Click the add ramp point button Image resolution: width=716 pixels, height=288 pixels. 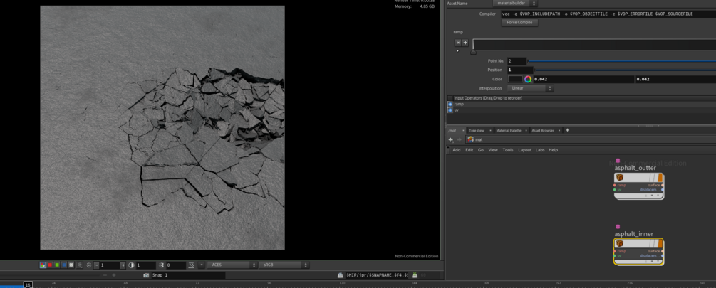point(465,43)
